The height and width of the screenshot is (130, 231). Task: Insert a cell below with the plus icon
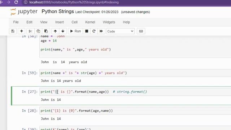coord(22,31)
